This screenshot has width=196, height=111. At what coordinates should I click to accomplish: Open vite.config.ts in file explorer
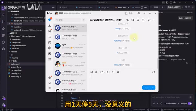16,76
